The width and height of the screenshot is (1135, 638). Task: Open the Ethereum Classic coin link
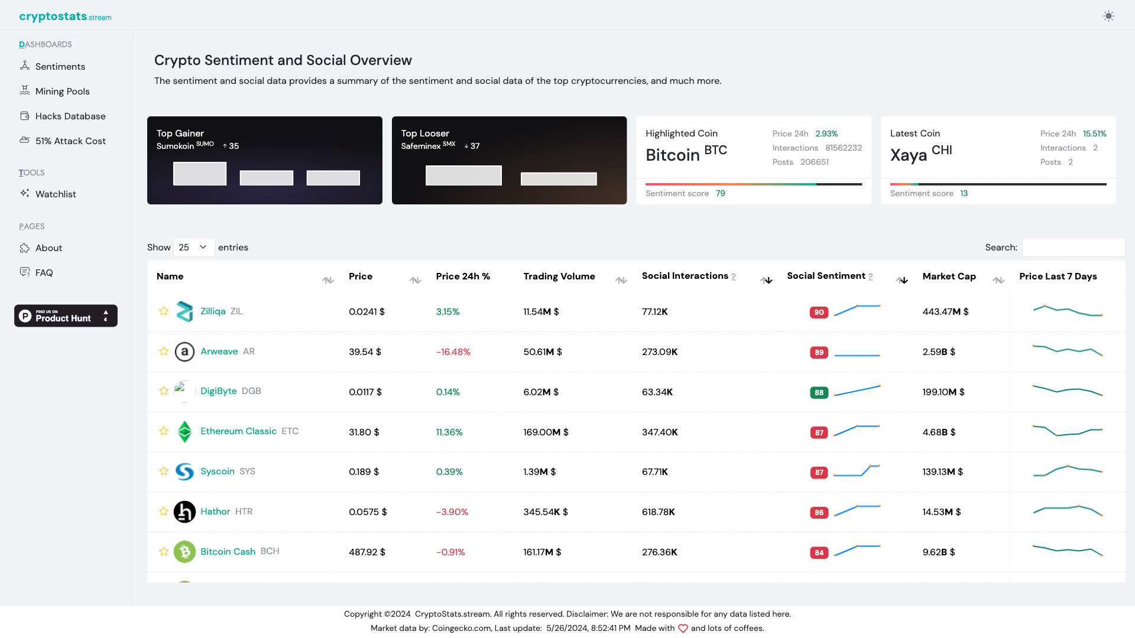click(x=238, y=431)
